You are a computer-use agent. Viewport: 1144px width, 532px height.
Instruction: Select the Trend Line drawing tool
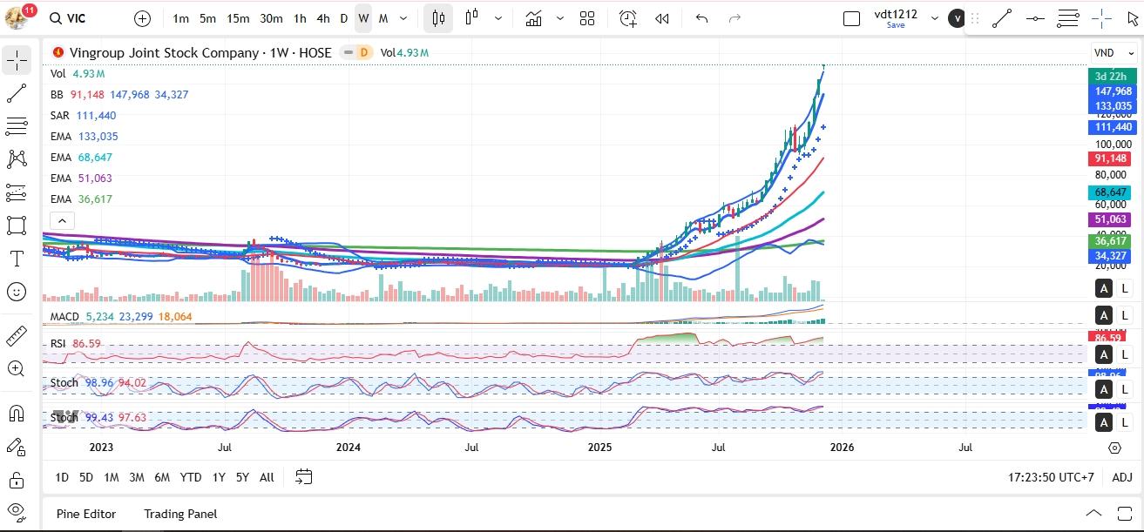point(17,93)
